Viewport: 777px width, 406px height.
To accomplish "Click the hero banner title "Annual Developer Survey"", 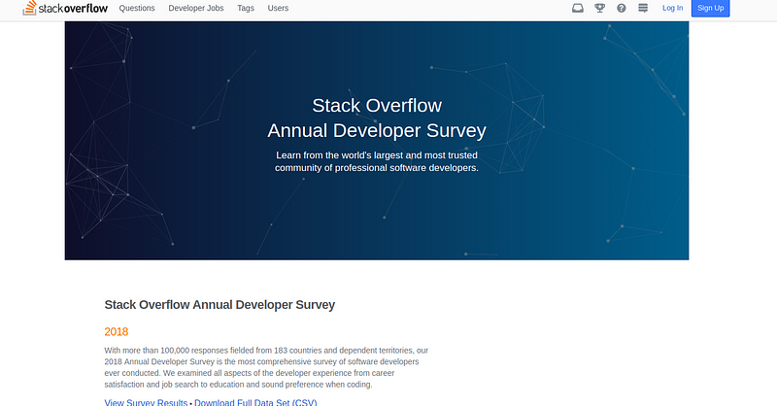I will (377, 130).
